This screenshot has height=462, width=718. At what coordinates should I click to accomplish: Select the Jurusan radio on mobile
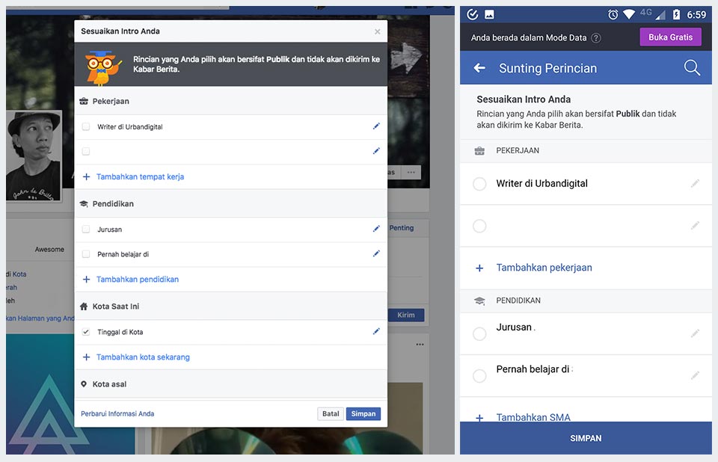[x=479, y=334]
